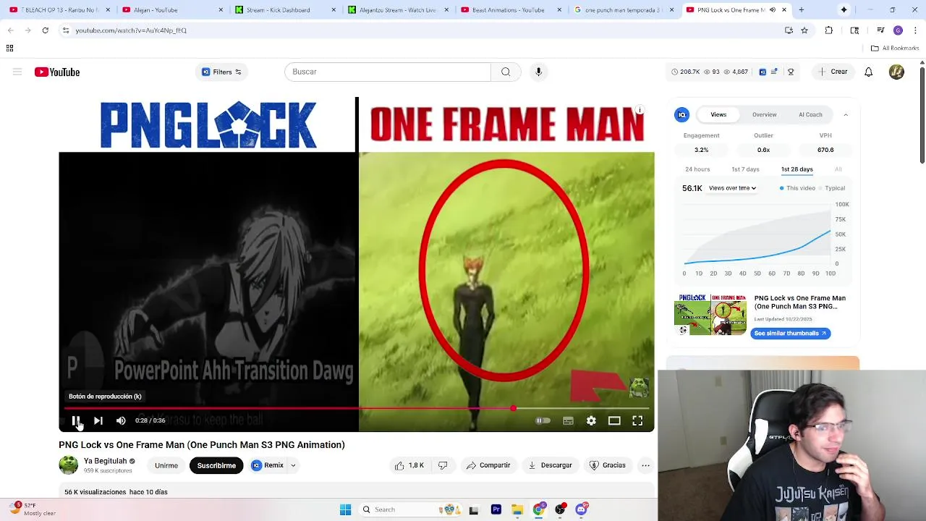Screen dimensions: 926x521
Task: Click See similar thumbnails button
Action: tap(790, 333)
